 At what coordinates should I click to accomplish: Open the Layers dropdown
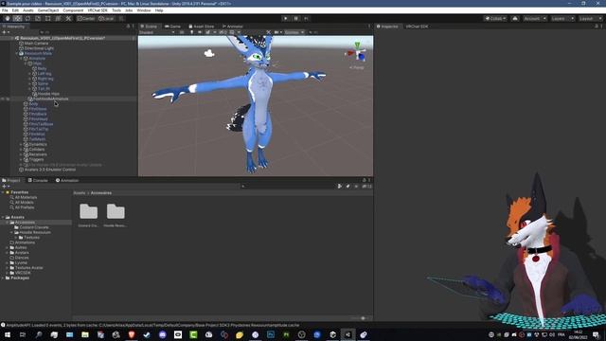pyautogui.click(x=561, y=18)
